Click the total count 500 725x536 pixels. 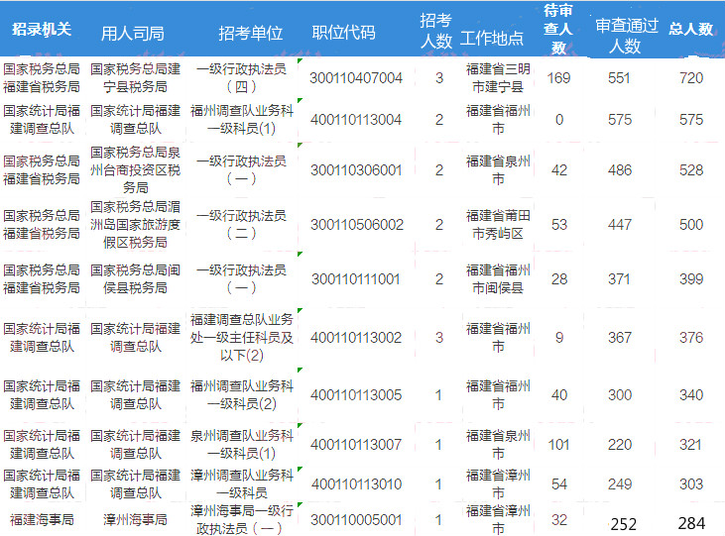click(691, 225)
